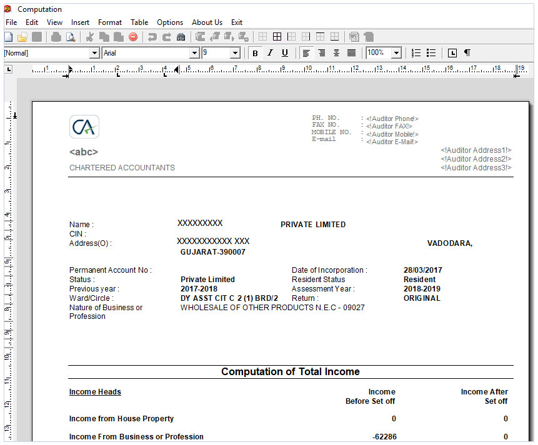Click the first table insert icon after binoculars
Viewport: 538px width, 445px height.
200,37
